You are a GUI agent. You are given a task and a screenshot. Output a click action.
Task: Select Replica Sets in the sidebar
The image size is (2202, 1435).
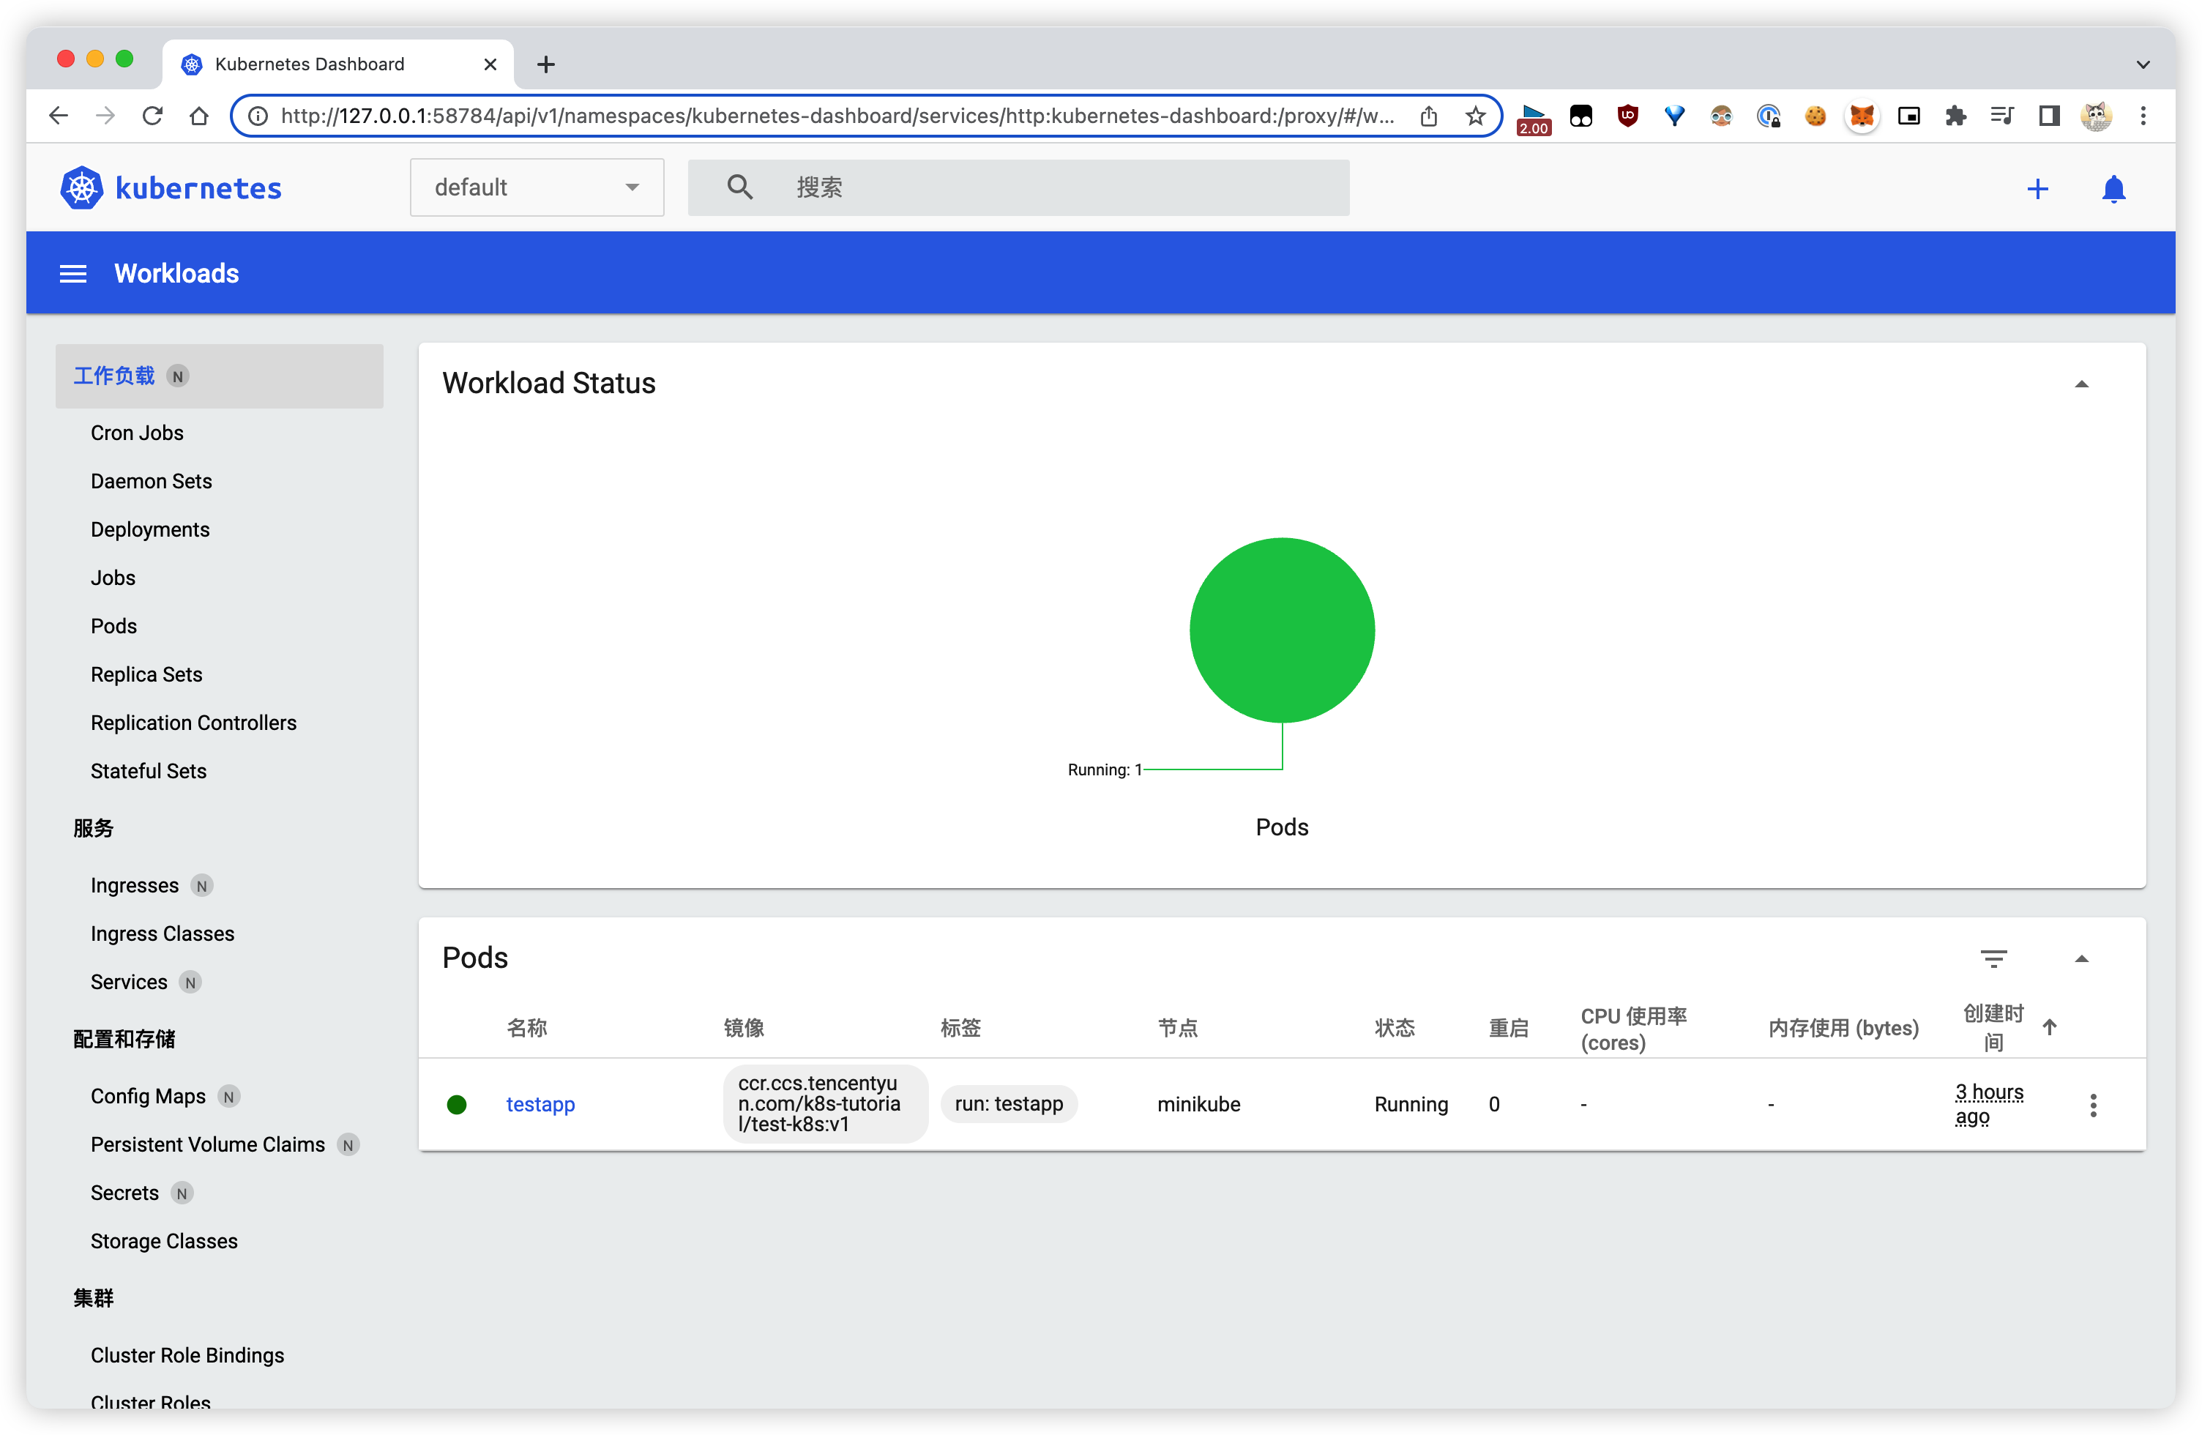(146, 674)
